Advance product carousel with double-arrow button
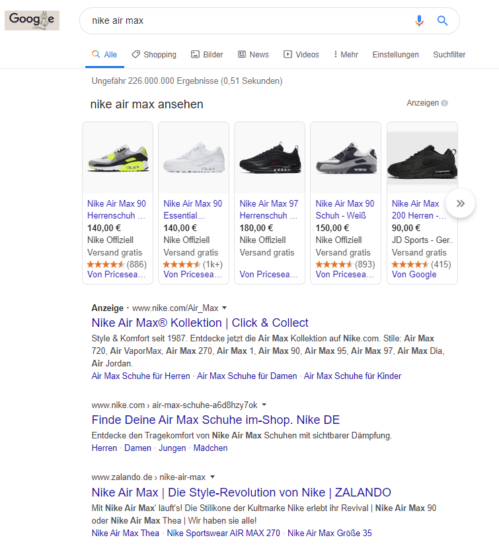The image size is (499, 550). click(460, 203)
